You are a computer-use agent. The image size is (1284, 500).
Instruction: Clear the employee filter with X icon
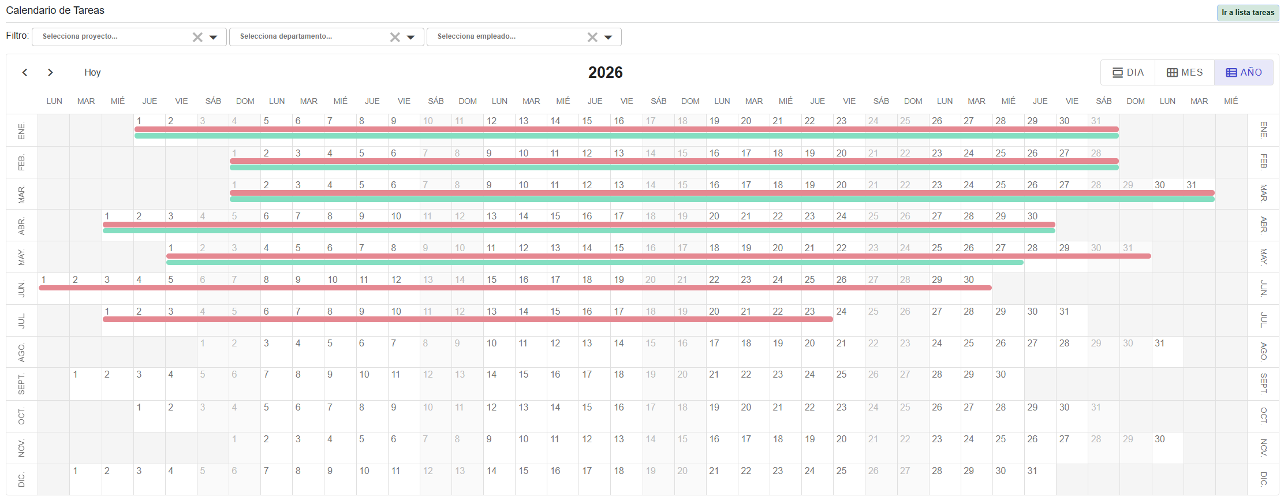tap(592, 37)
